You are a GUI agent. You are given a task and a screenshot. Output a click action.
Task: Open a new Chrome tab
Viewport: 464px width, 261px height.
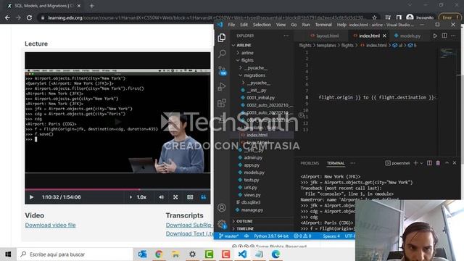point(92,6)
